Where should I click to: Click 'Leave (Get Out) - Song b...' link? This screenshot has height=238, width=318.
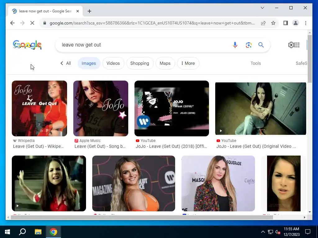tap(100, 146)
